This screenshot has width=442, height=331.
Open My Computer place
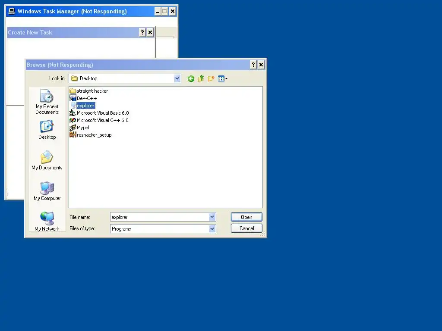[x=47, y=191]
